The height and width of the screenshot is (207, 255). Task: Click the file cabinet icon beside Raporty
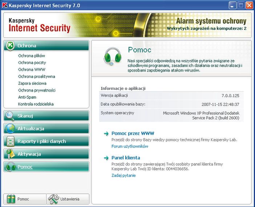click(x=11, y=141)
